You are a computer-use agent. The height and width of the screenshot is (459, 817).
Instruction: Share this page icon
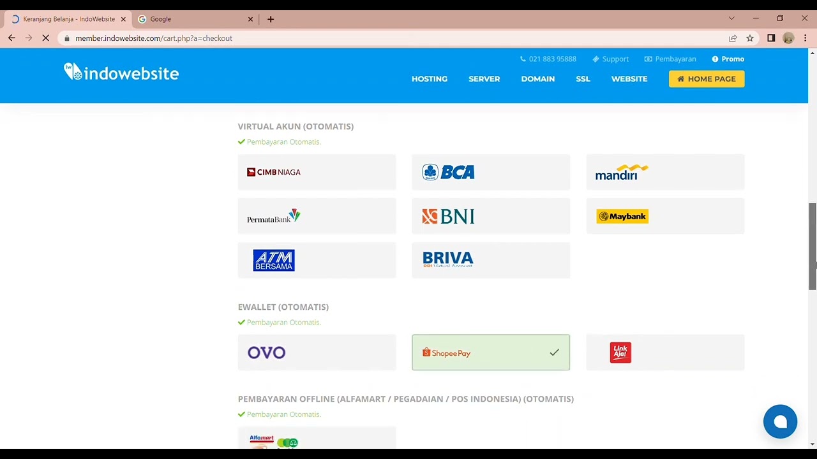[733, 38]
